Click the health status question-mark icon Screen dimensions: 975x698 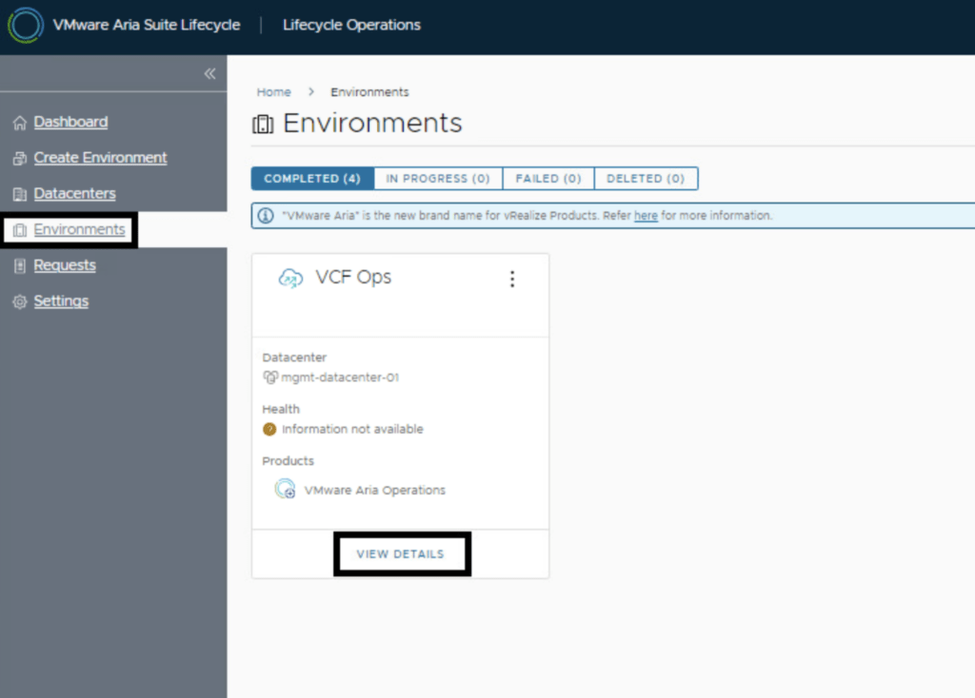[x=269, y=429]
